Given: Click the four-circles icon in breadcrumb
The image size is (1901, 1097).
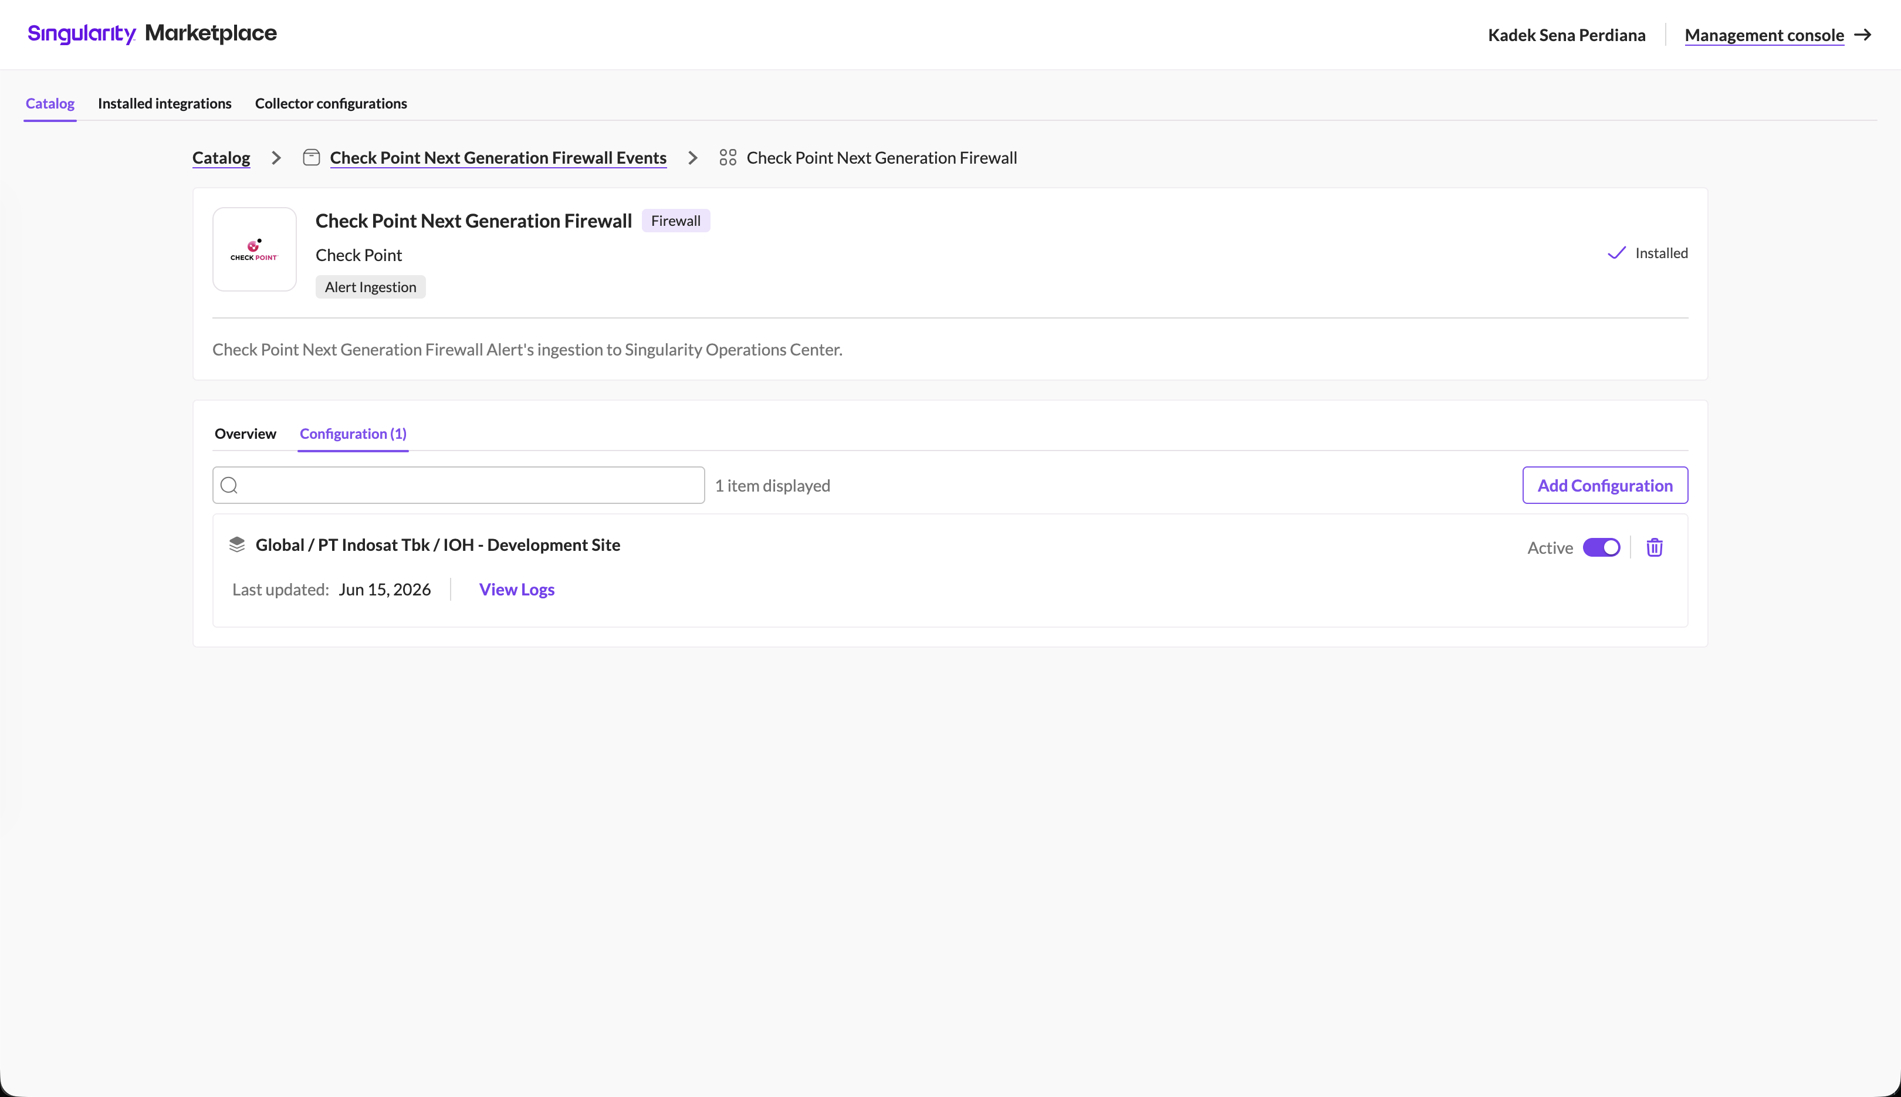Looking at the screenshot, I should click(x=728, y=157).
